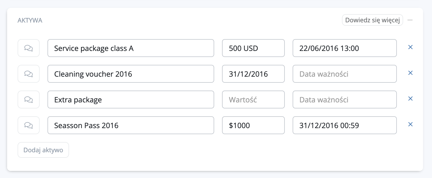
Task: Focus the 500 USD value field
Action: click(x=253, y=48)
